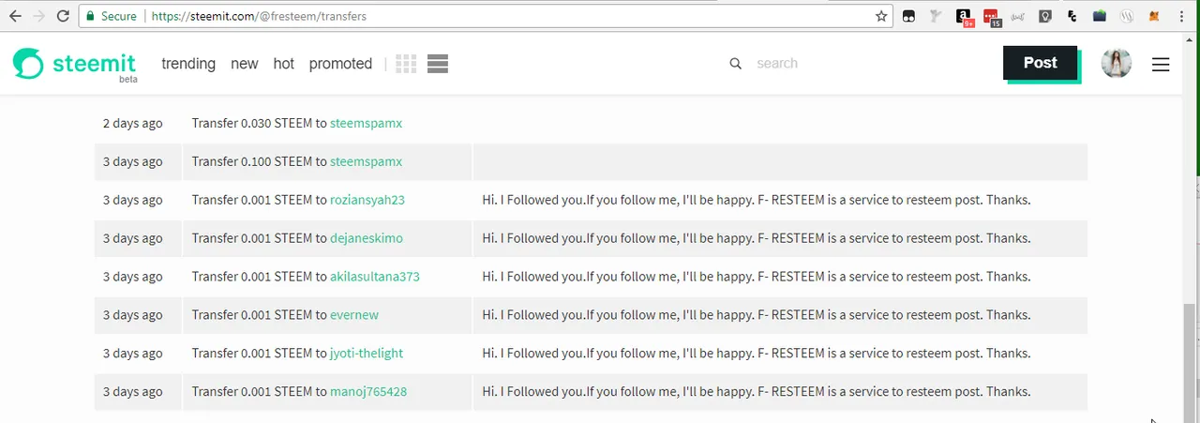Click the Post button

(1041, 63)
